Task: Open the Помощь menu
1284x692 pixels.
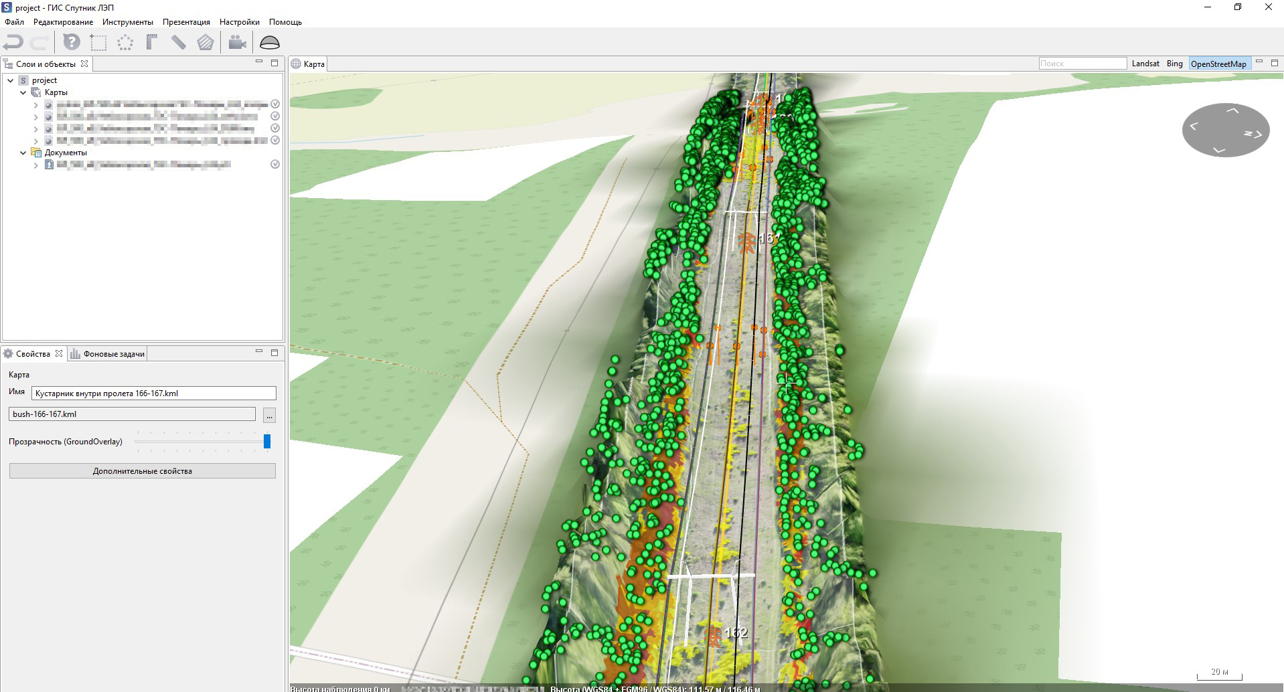Action: (x=285, y=22)
